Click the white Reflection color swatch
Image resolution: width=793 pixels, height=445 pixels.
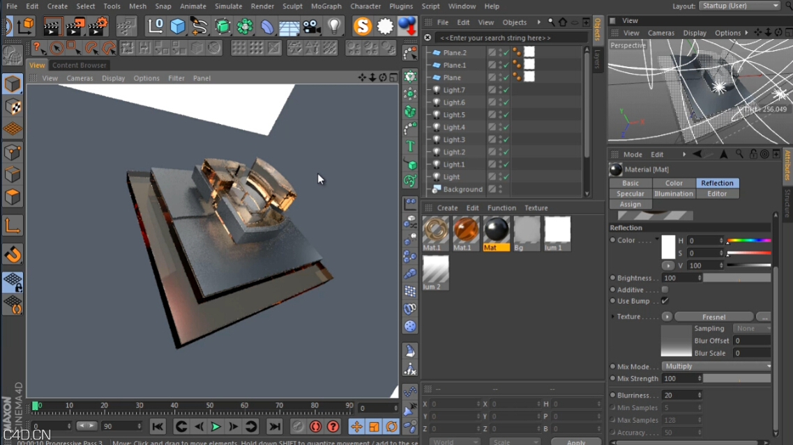click(x=668, y=247)
